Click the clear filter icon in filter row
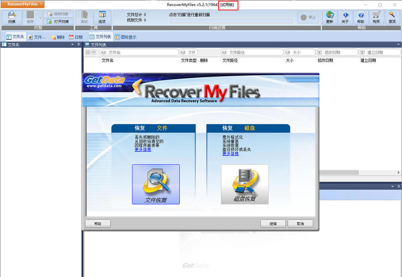The height and width of the screenshot is (277, 402). [x=88, y=52]
